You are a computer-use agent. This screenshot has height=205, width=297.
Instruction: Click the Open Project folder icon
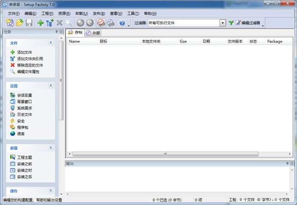(x=20, y=23)
